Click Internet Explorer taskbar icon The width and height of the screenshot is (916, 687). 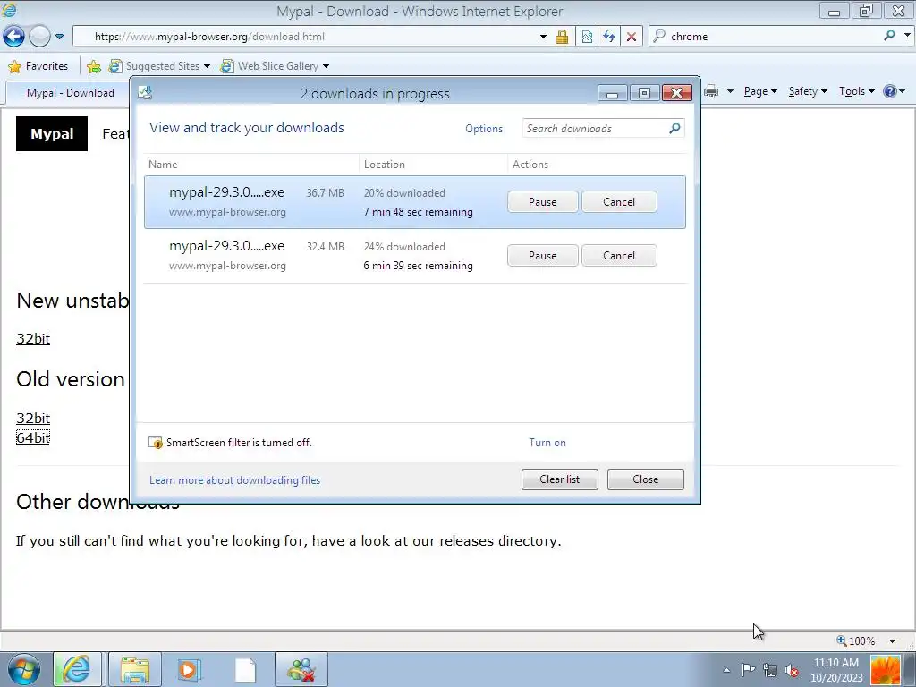click(x=77, y=669)
